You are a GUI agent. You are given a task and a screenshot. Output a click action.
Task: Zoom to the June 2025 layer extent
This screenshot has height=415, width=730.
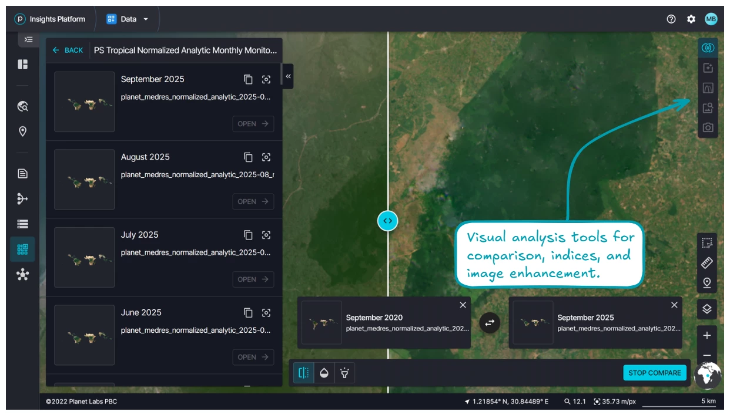tap(266, 313)
